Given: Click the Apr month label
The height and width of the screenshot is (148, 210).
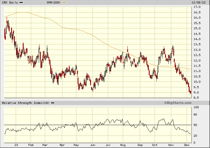Looking at the screenshot, I should pyautogui.click(x=62, y=145).
